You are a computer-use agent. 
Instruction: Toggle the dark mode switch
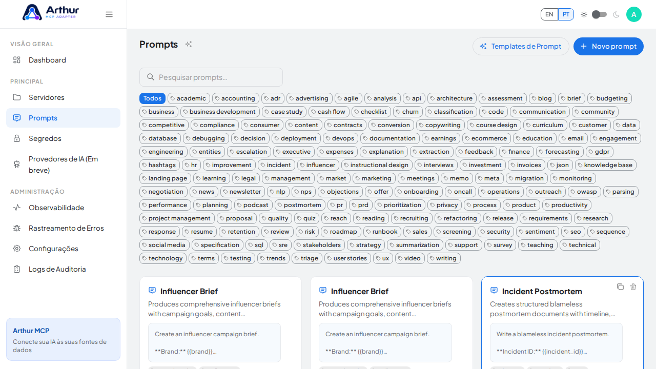(x=600, y=14)
